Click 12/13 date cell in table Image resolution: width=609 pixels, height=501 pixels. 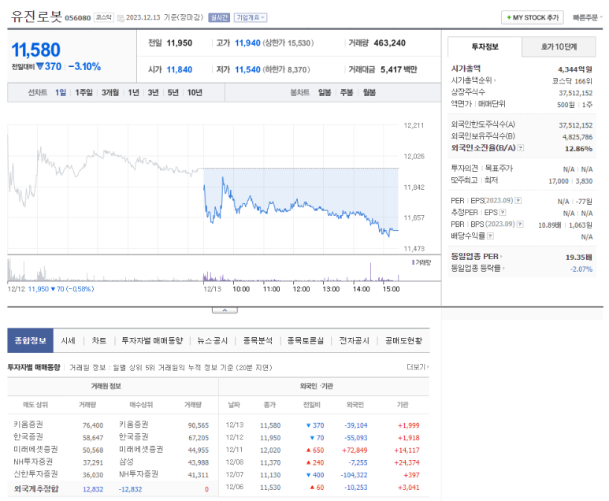click(235, 425)
